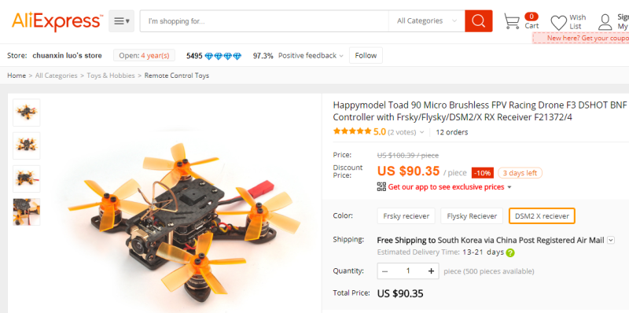Viewport: 629px width, 313px height.
Task: Expand the All Categories search dropdown
Action: 427,21
